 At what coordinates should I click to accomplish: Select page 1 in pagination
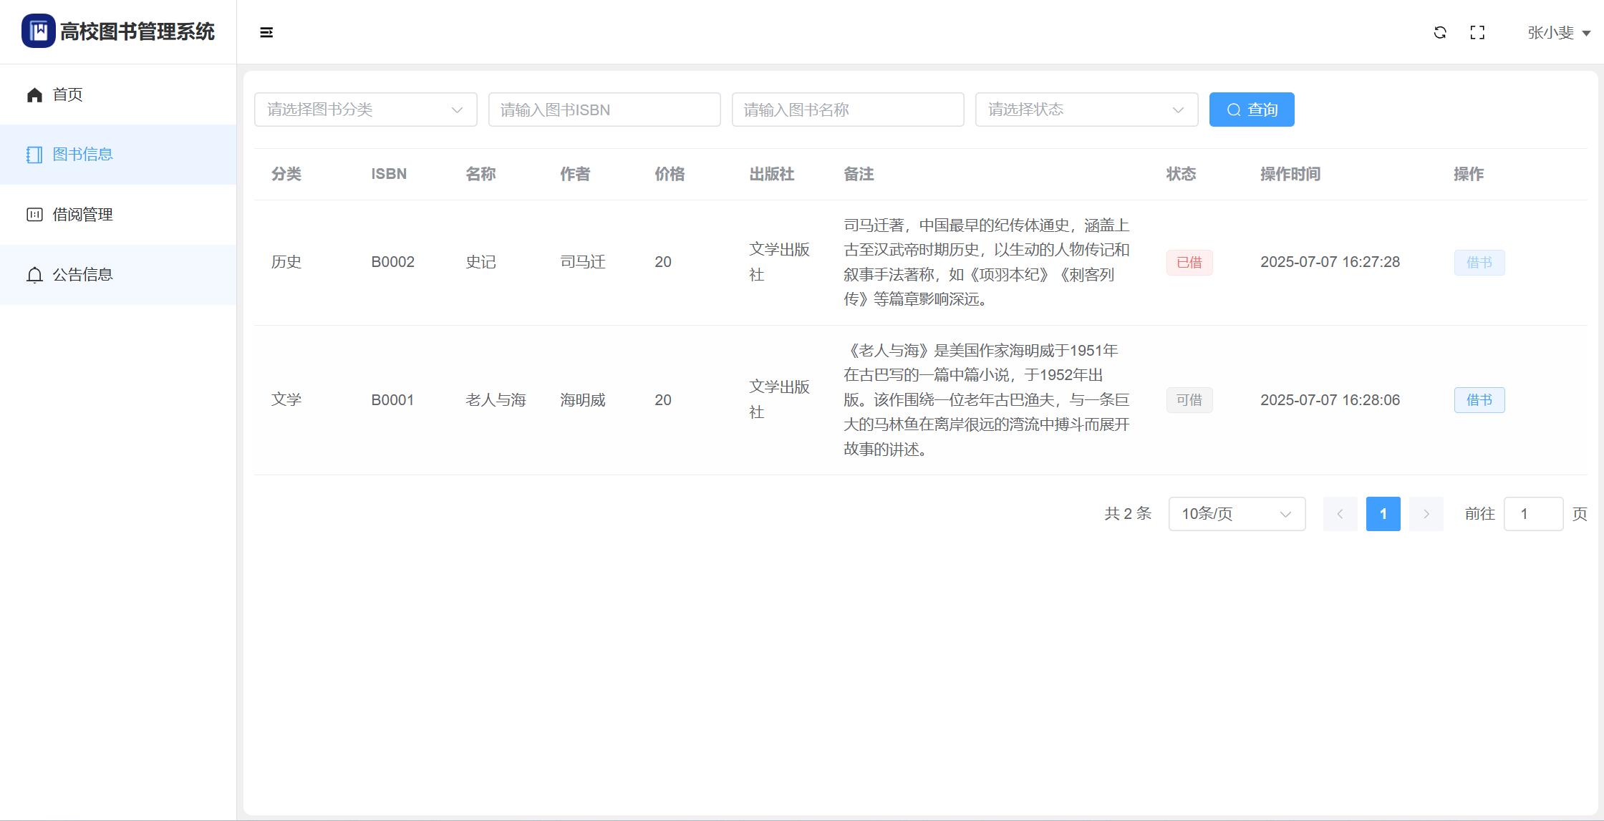(x=1383, y=514)
